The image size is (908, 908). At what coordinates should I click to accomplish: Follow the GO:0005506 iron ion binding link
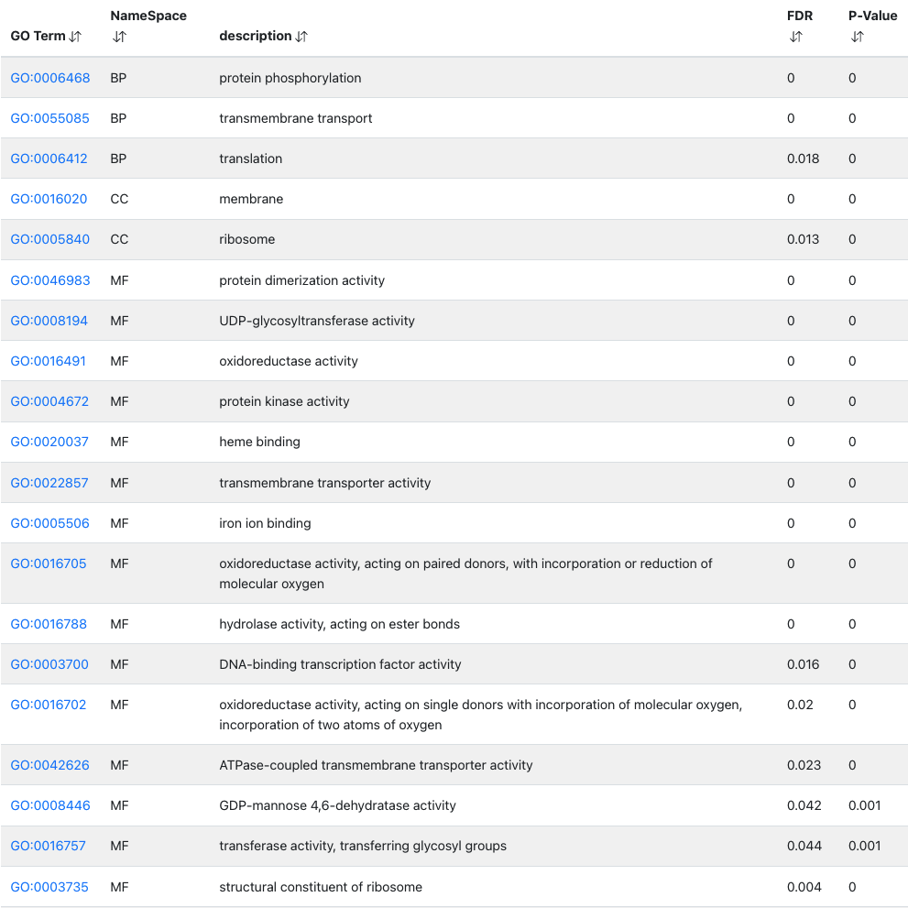pyautogui.click(x=50, y=523)
